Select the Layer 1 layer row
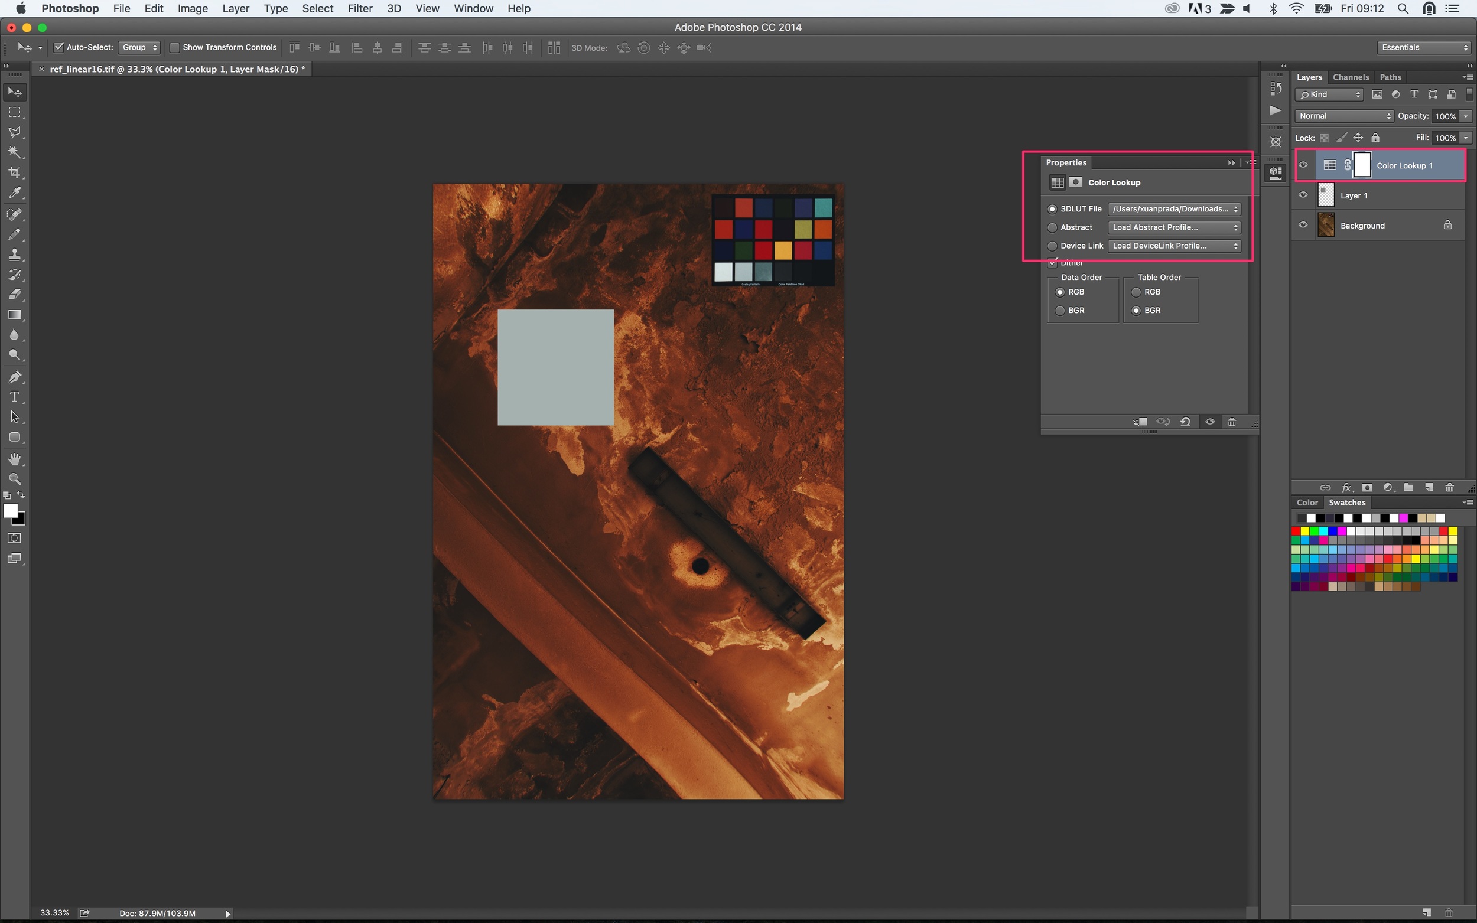1477x923 pixels. click(1379, 195)
